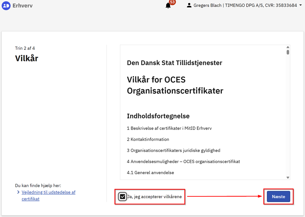Image resolution: width=305 pixels, height=217 pixels.
Task: Click the chevron beside the Vejledning link
Action: [x=18, y=192]
